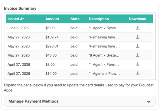
Task: Click the Manage Payment Methods chevron arrow
Action: pyautogui.click(x=149, y=102)
